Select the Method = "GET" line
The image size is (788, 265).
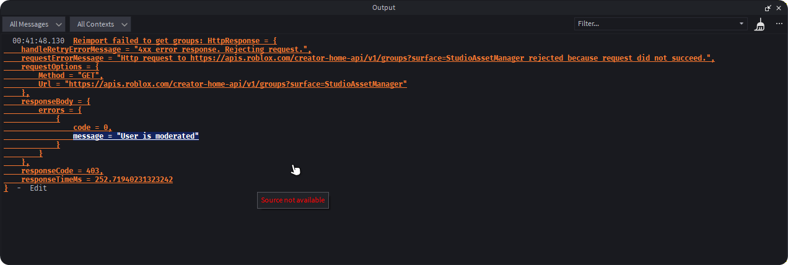click(x=71, y=75)
